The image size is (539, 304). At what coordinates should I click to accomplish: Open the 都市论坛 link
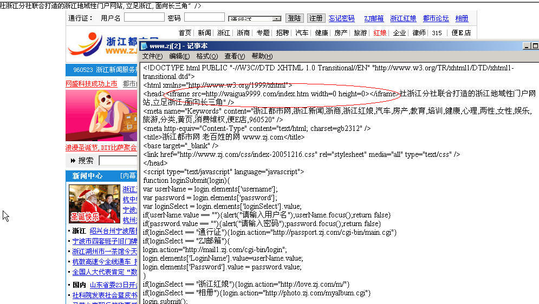pos(436,18)
